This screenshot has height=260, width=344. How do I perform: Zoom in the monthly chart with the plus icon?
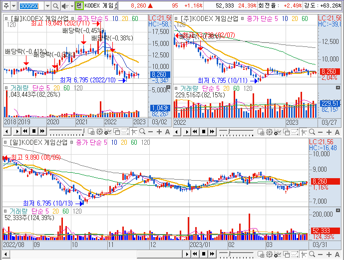(x=159, y=132)
